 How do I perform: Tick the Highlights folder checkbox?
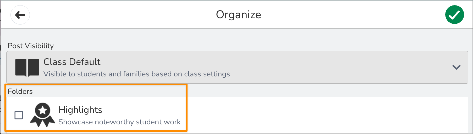(x=19, y=115)
